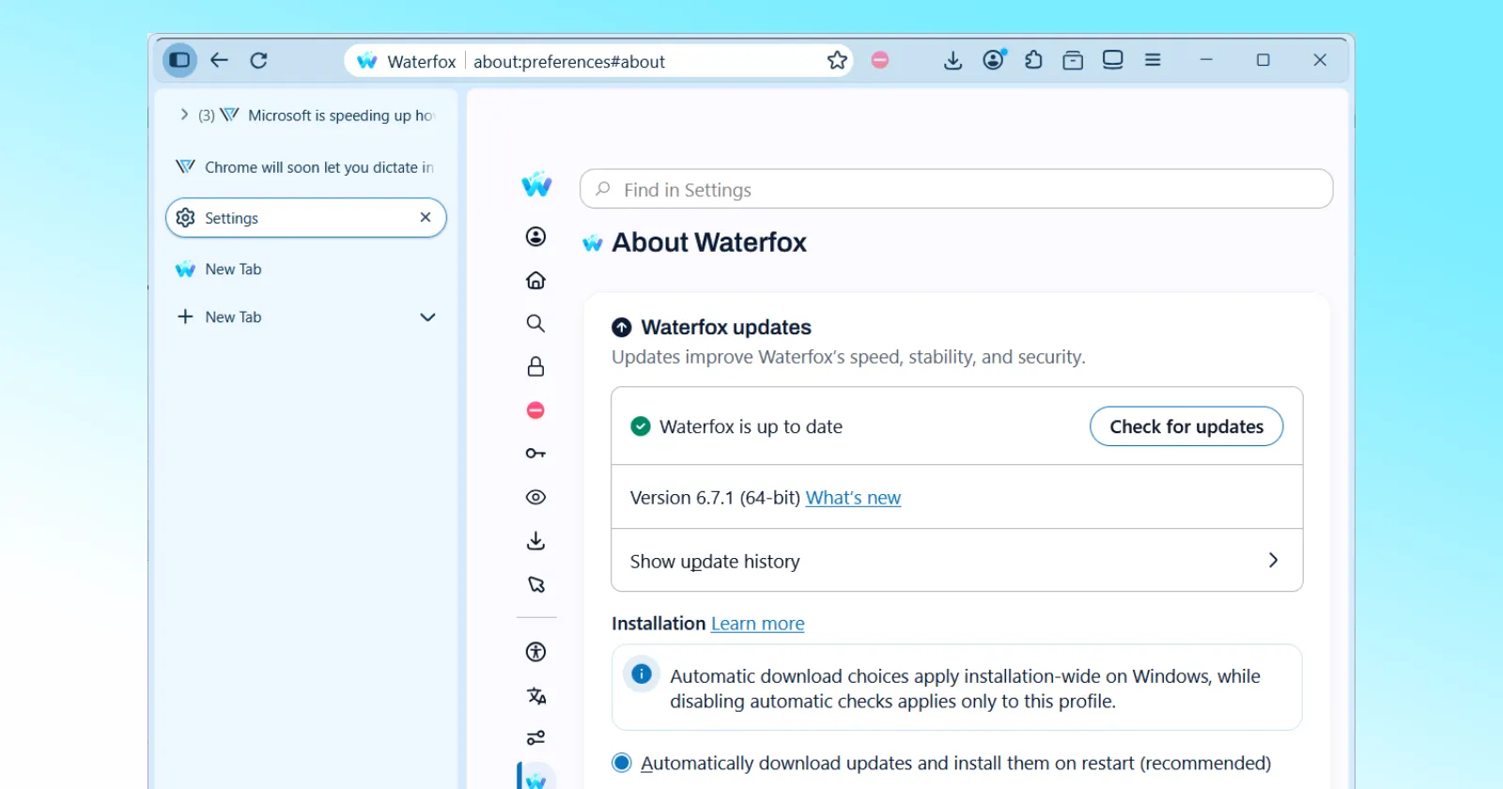Open the Passwords key settings category
1503x789 pixels.
coord(535,454)
